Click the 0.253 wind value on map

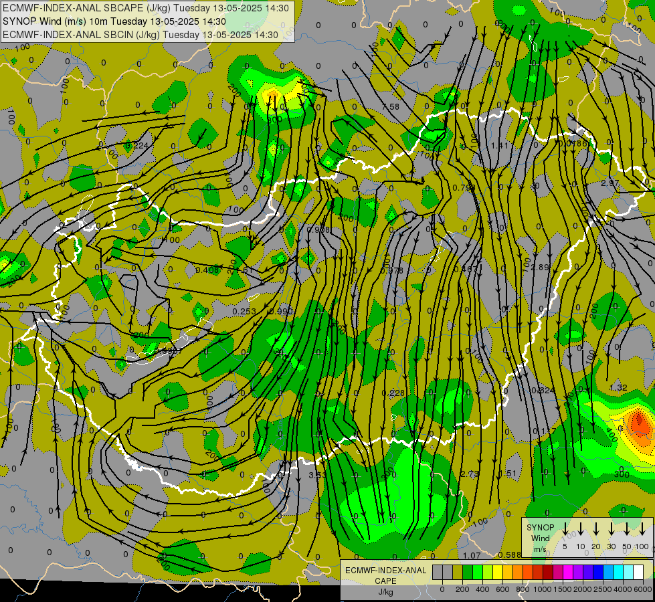click(244, 311)
